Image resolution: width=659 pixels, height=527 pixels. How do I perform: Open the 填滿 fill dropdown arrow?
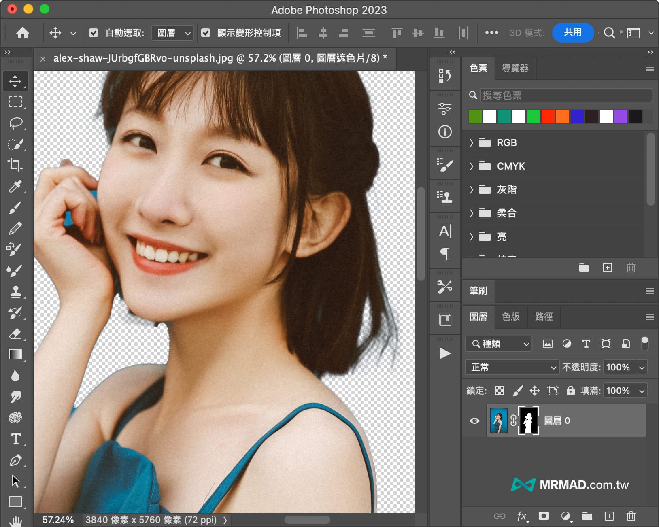click(x=642, y=391)
